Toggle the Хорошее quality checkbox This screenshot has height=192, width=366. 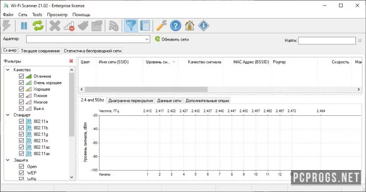(21, 89)
